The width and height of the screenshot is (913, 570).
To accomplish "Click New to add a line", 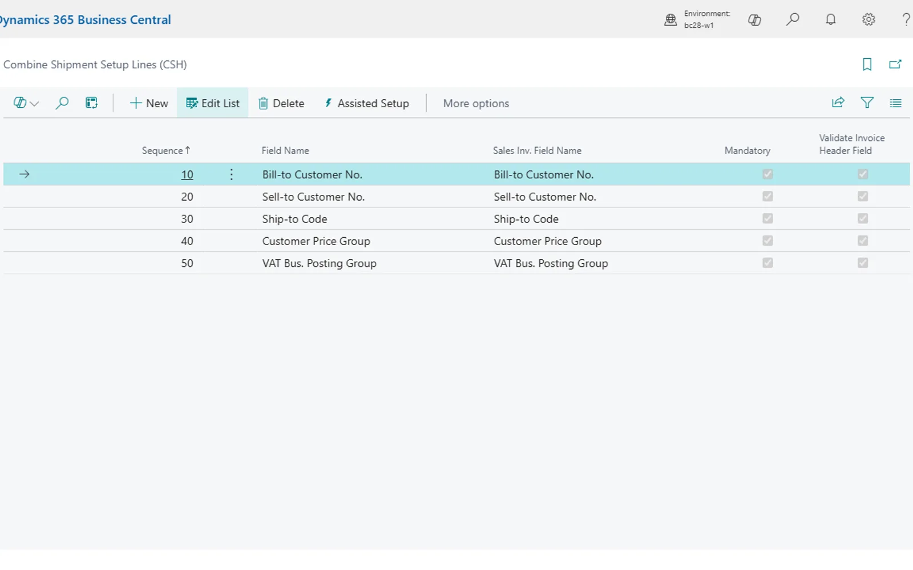I will 149,103.
